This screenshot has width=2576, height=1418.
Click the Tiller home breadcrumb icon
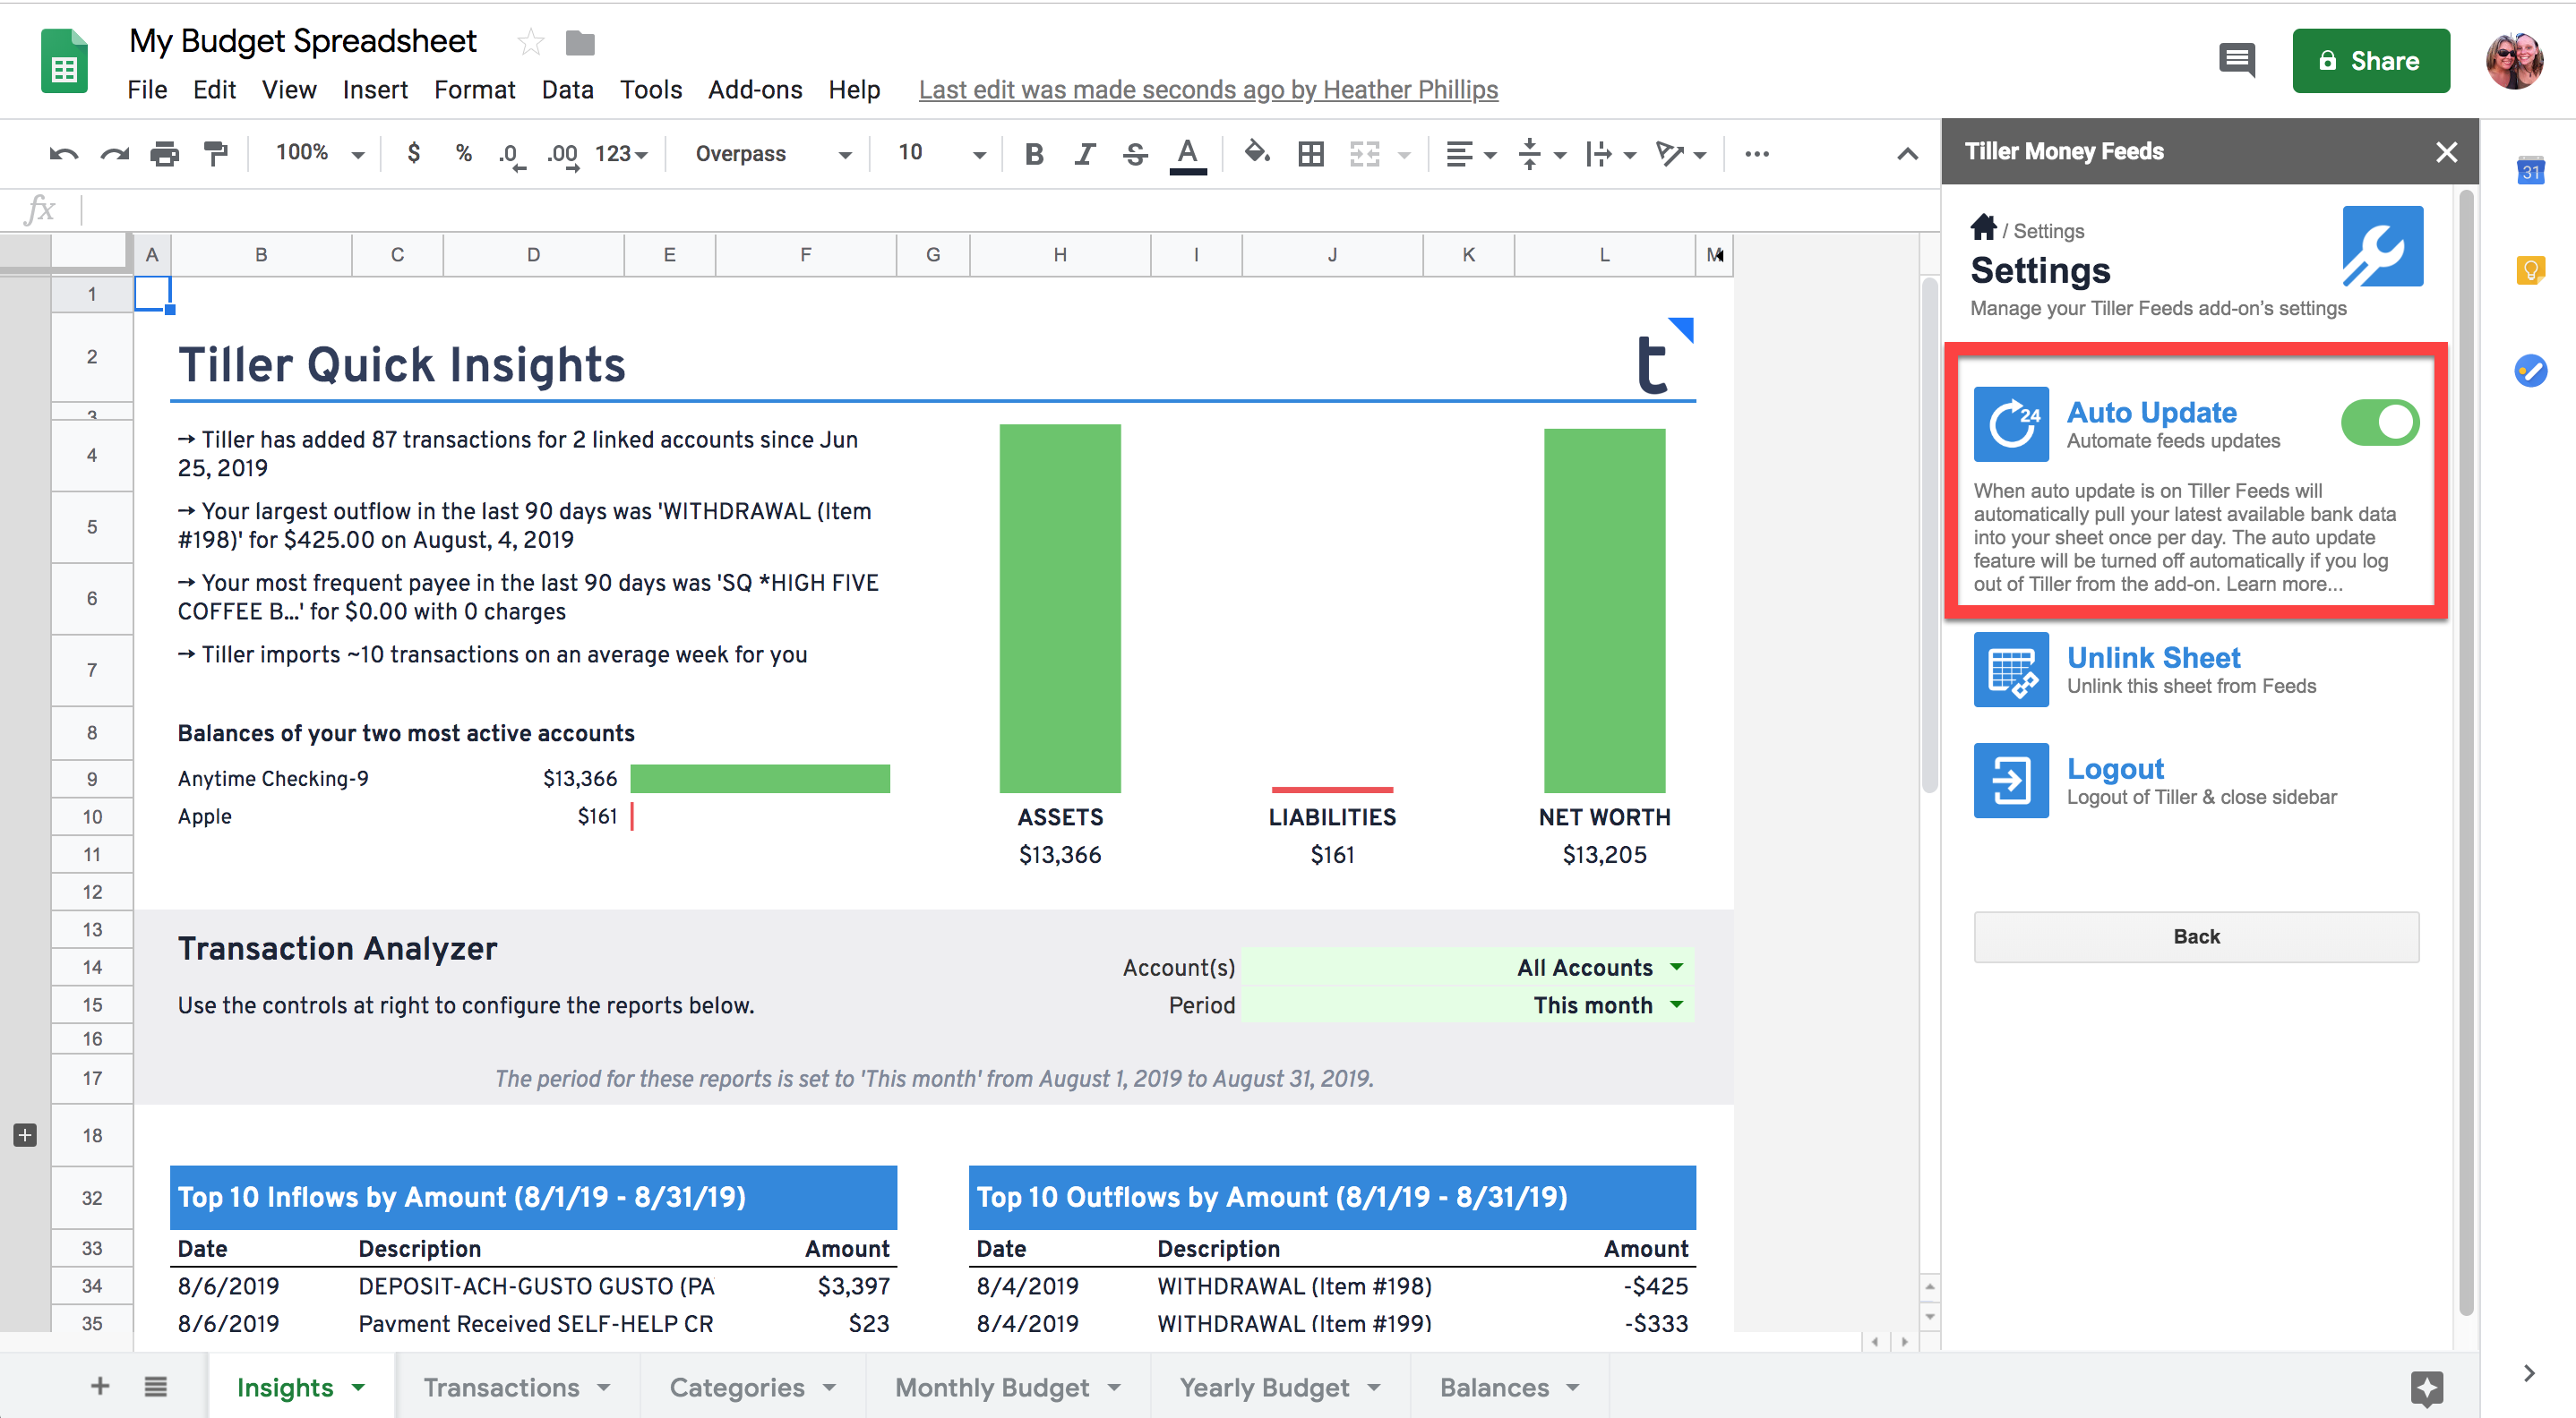pyautogui.click(x=1983, y=228)
